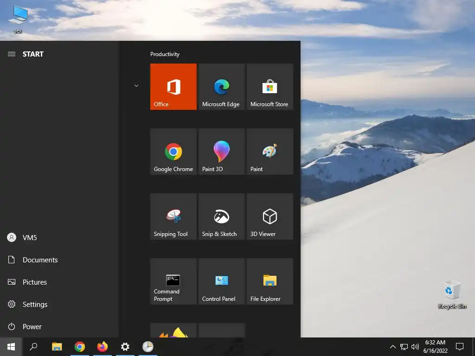Launch the Command Prompt tile

pos(173,281)
